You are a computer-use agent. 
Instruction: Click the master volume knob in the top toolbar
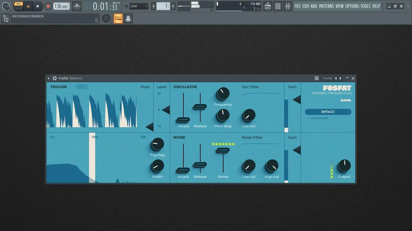(6, 6)
